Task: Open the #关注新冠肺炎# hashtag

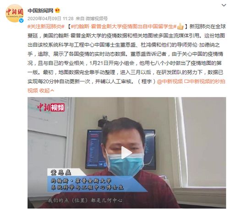Action: click(x=46, y=27)
